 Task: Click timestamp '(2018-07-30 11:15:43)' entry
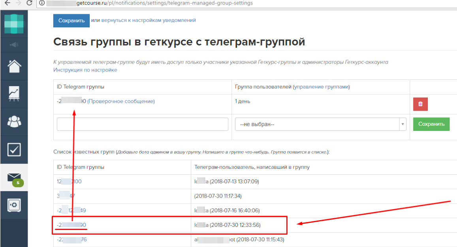tap(260, 239)
